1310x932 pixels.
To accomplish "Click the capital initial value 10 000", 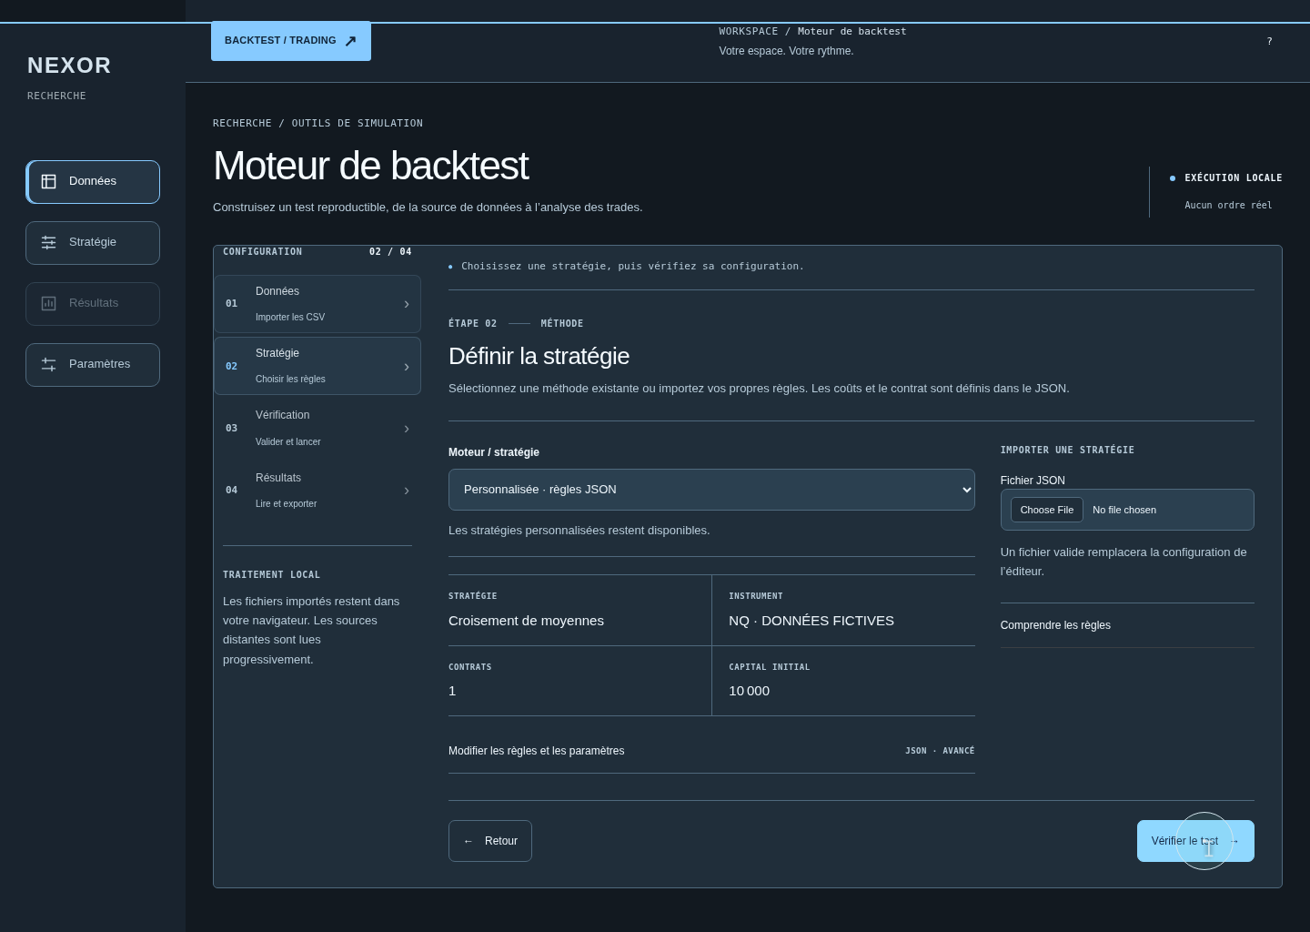I will (x=749, y=691).
